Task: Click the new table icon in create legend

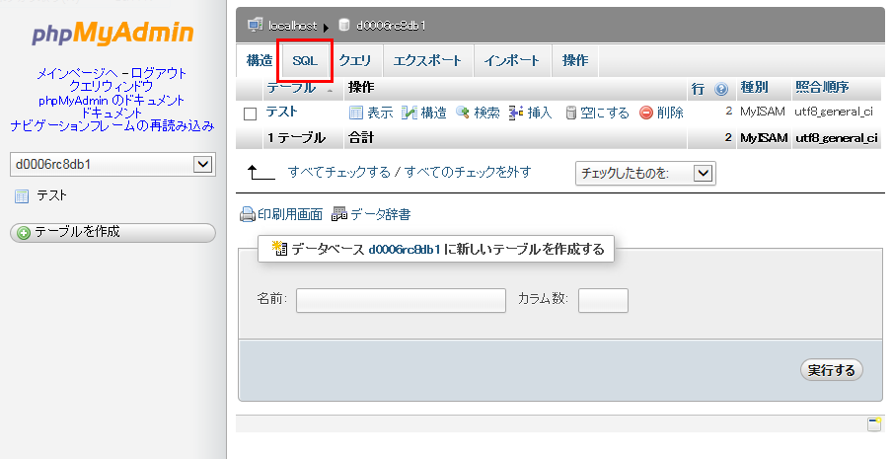Action: coord(279,249)
